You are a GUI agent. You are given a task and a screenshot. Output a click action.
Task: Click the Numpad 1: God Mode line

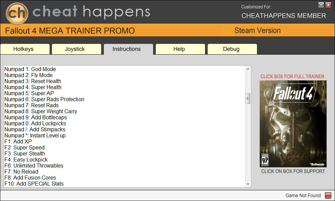point(30,69)
